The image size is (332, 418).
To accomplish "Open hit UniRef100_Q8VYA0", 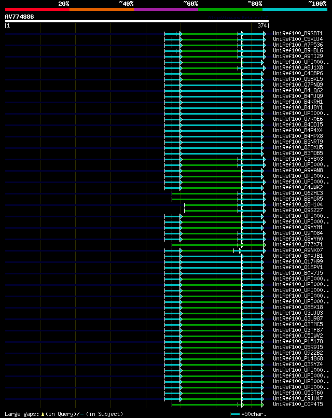I will 298,239.
